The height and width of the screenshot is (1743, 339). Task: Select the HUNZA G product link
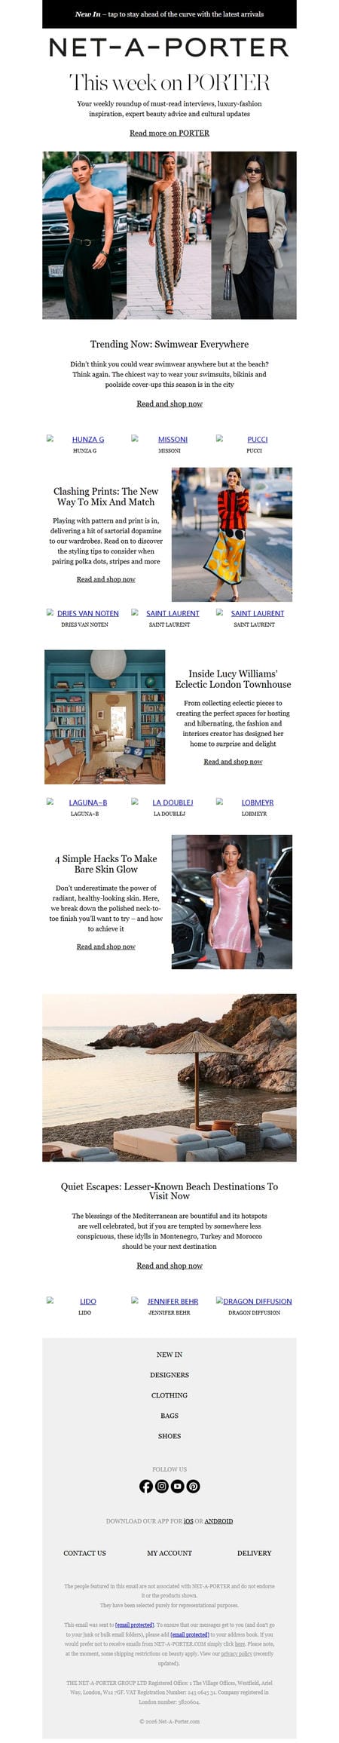pos(88,439)
